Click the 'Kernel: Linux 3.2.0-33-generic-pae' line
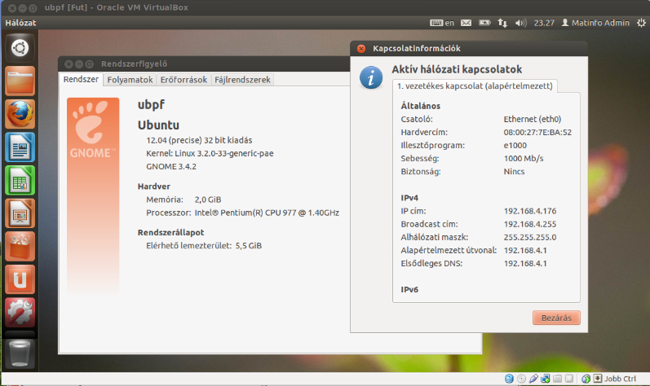Image resolution: width=650 pixels, height=386 pixels. [210, 153]
